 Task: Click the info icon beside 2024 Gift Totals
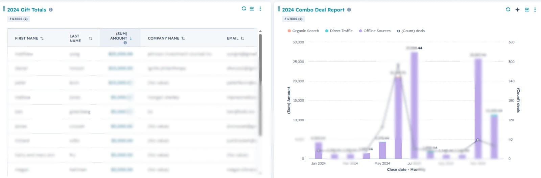(x=51, y=10)
